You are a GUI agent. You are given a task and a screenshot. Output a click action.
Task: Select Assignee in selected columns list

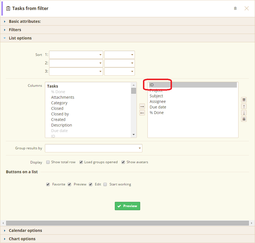tap(157, 101)
